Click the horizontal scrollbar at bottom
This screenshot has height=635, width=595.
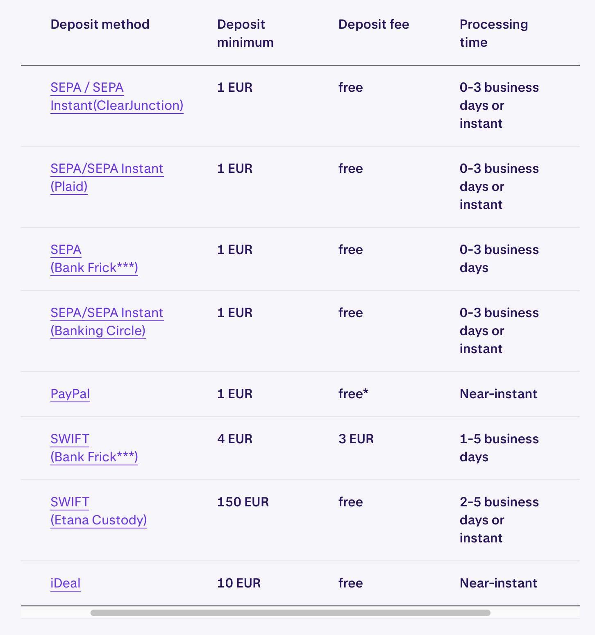[x=291, y=612]
